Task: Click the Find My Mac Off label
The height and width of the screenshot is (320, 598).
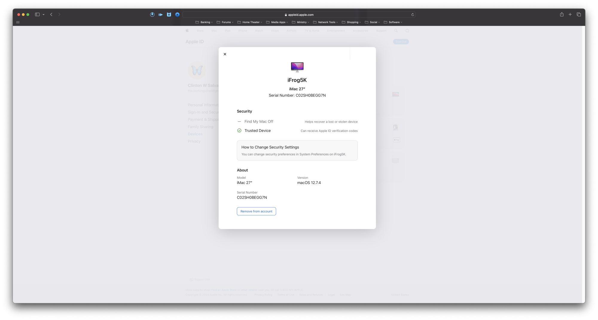Action: tap(259, 121)
